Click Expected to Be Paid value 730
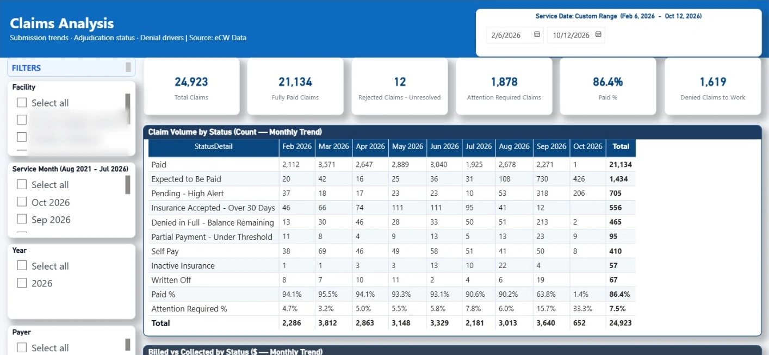The image size is (769, 355). pos(543,179)
